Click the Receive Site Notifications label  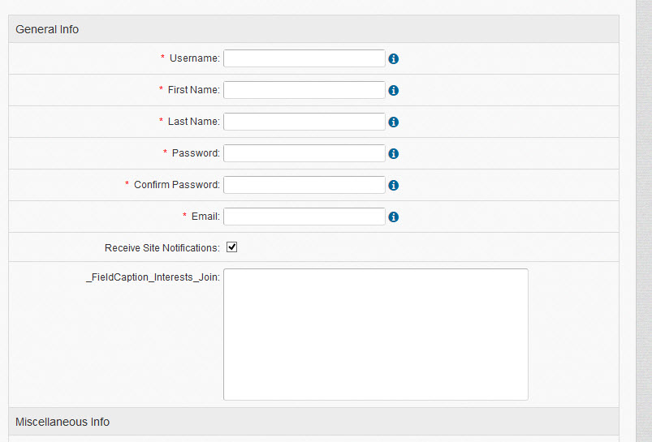click(x=162, y=247)
